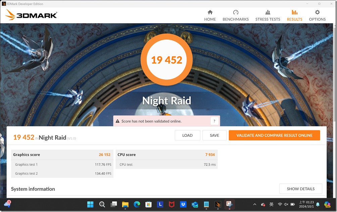Show details of system information
The width and height of the screenshot is (337, 212).
[x=300, y=189]
